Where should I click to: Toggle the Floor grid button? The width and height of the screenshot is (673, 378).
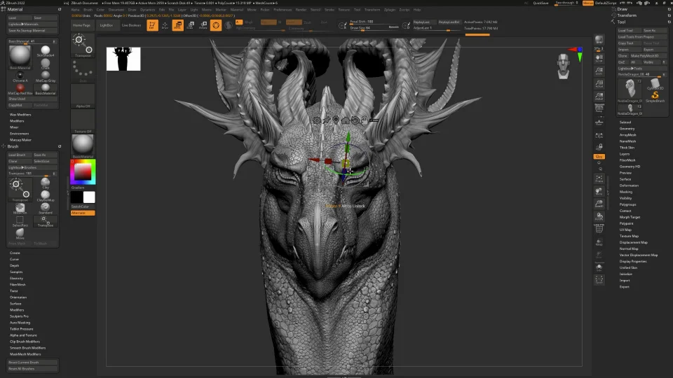point(599,122)
